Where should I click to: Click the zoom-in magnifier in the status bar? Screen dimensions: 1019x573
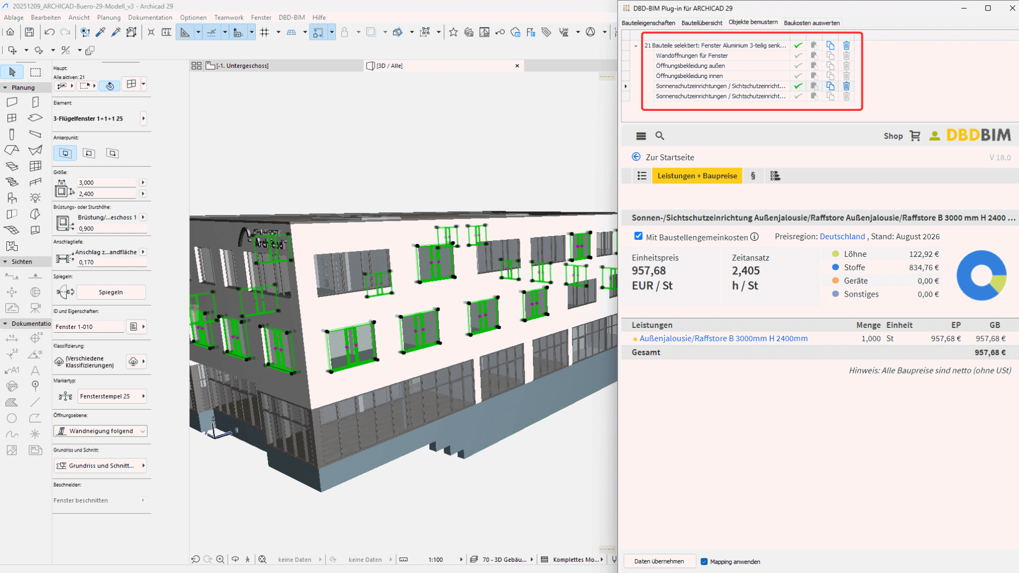pos(220,559)
